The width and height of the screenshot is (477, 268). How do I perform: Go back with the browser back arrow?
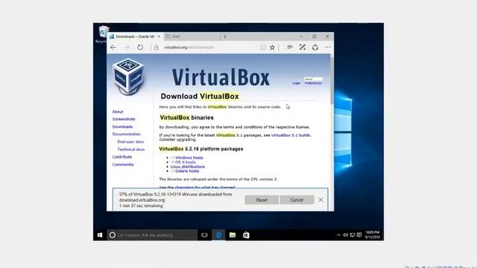tap(113, 48)
